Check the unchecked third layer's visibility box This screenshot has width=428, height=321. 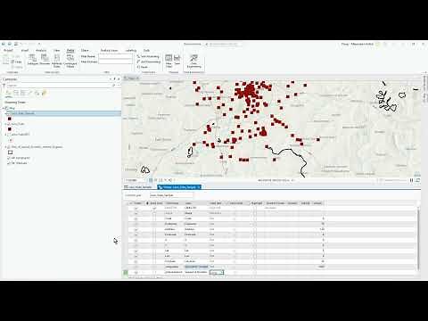[9, 135]
